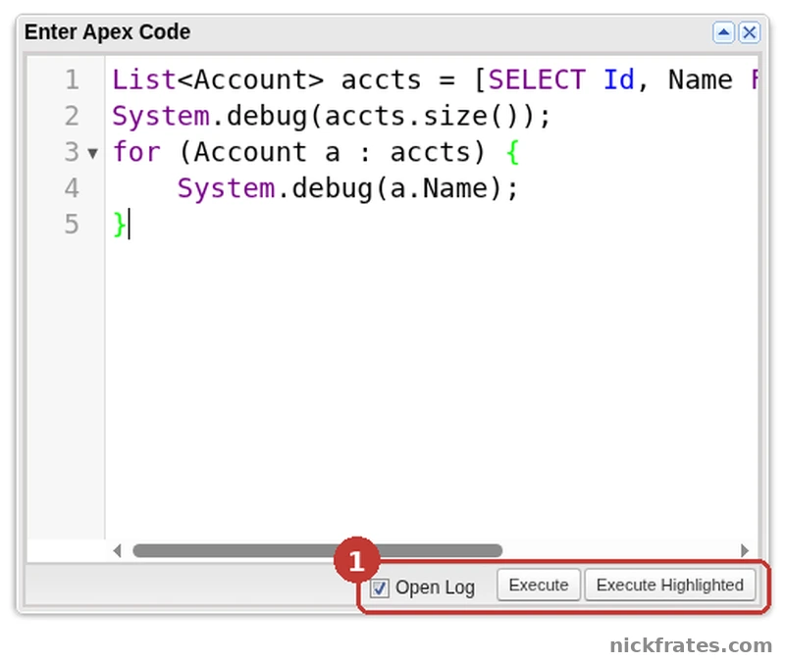Click 'for (Account a : accts)' text
785x663 pixels.
[299, 153]
